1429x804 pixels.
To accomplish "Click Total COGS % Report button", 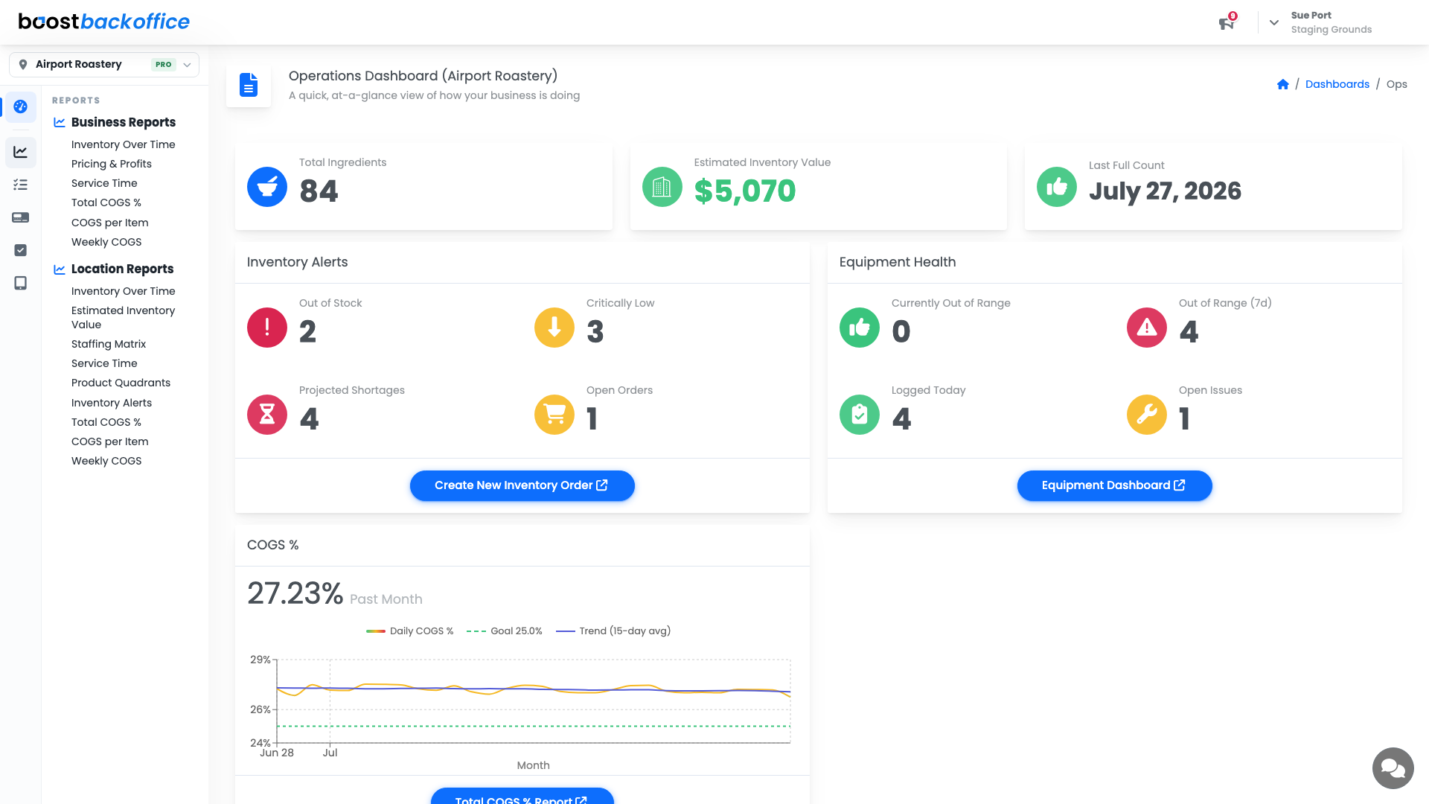I will tap(522, 797).
